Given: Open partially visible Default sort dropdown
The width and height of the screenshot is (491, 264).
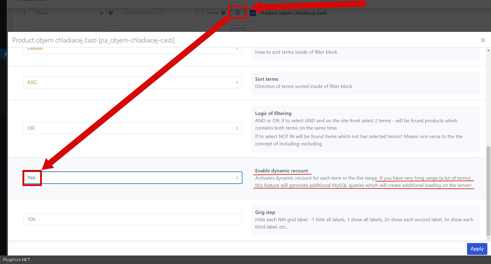Looking at the screenshot, I should pyautogui.click(x=133, y=50).
